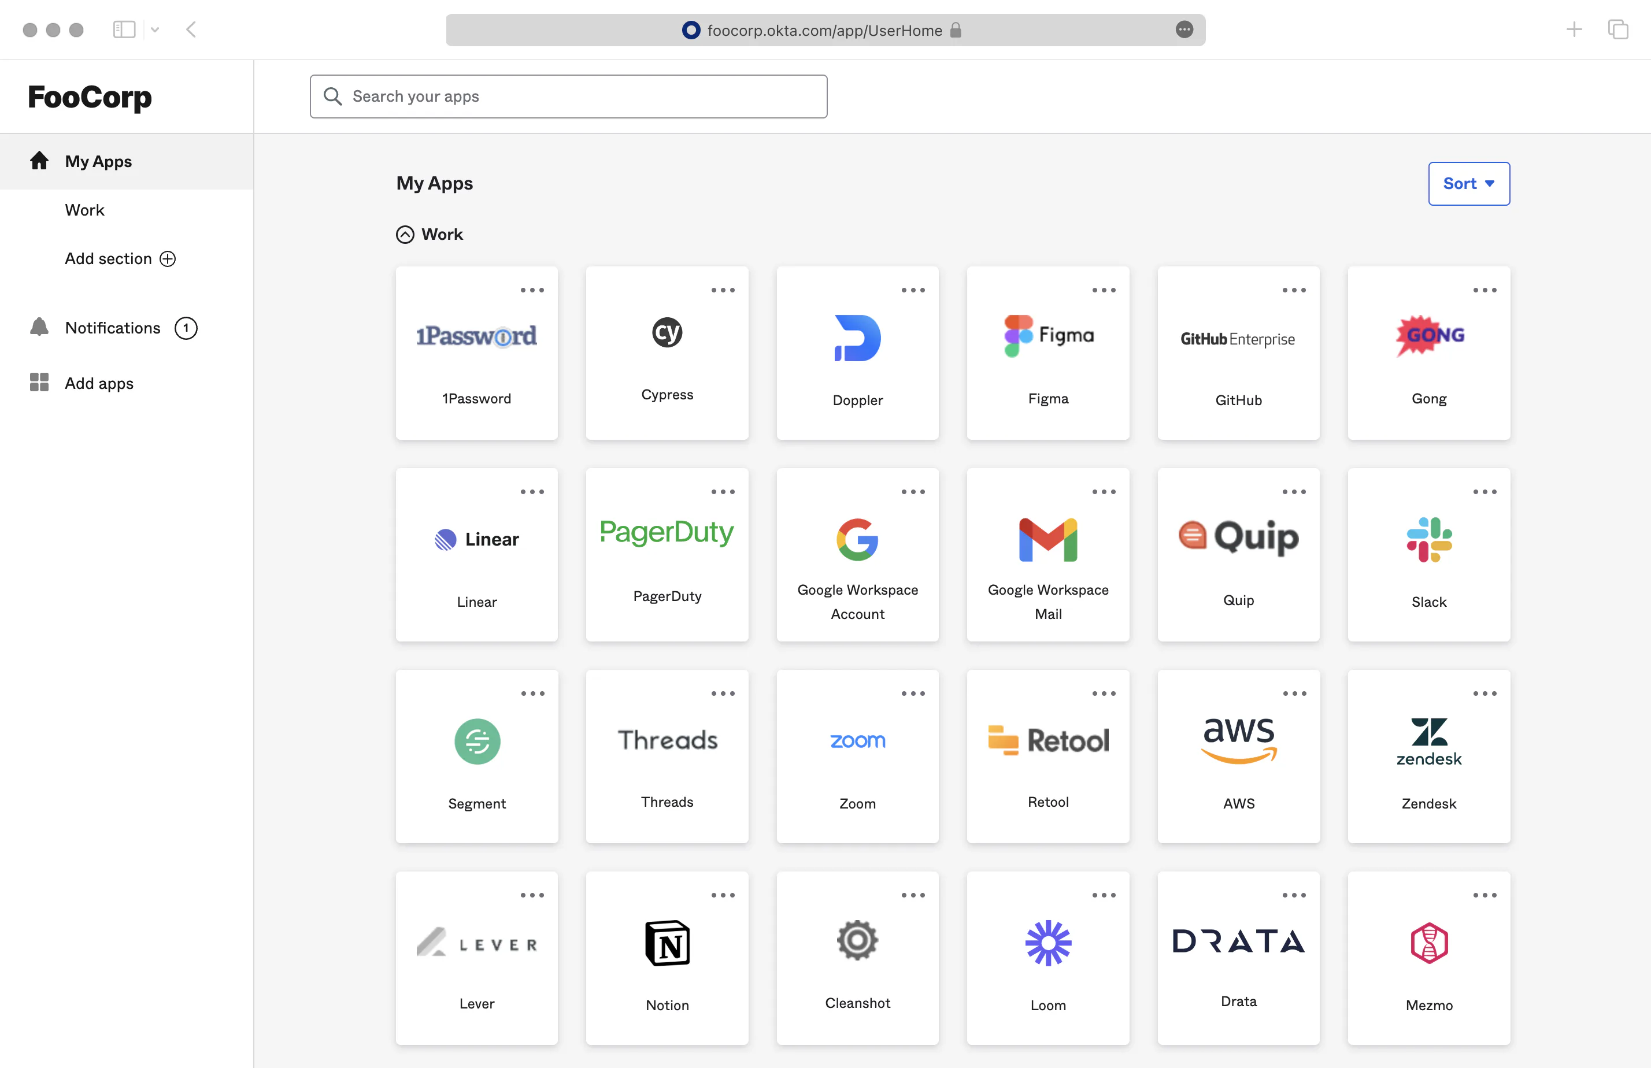This screenshot has height=1068, width=1651.
Task: Open the 1Password app tile
Action: [476, 353]
